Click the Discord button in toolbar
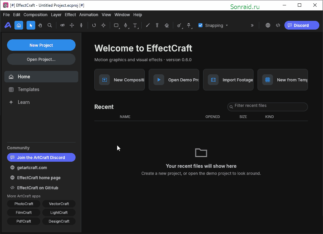The height and width of the screenshot is (234, 323). (x=302, y=25)
